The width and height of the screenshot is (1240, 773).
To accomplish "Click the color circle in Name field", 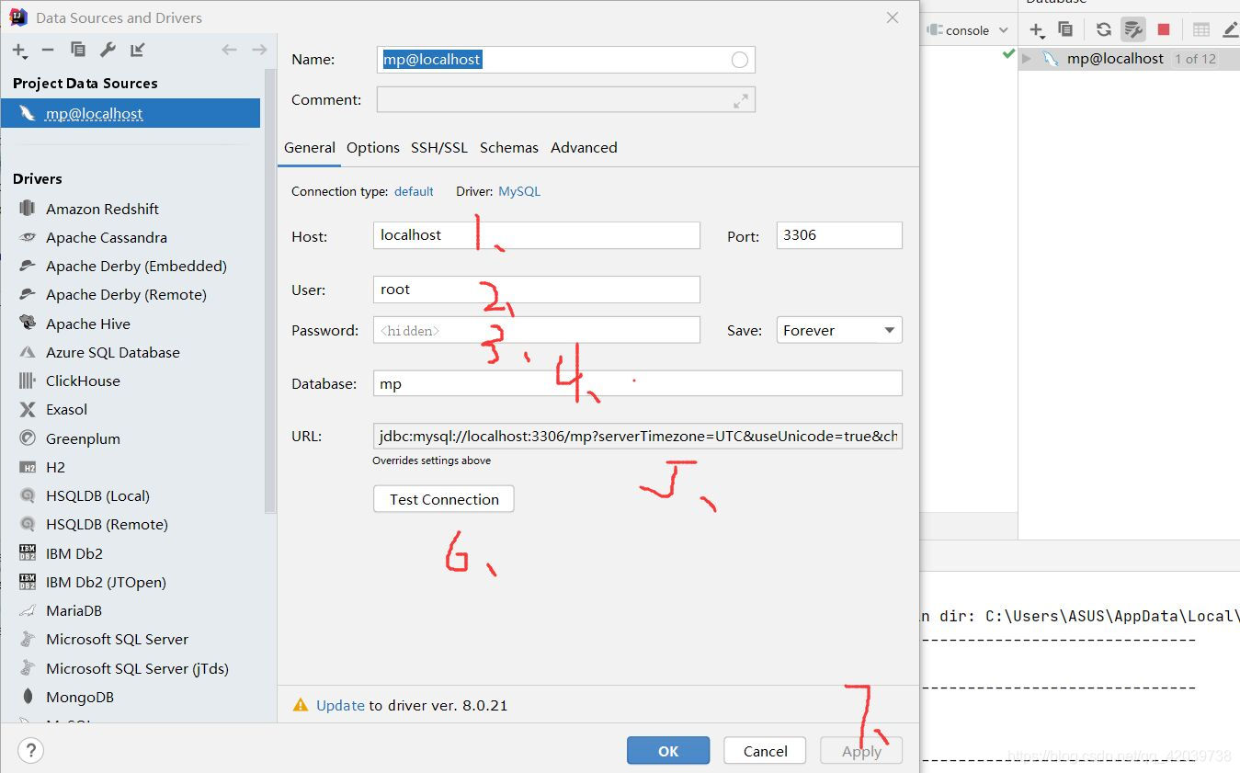I will point(739,60).
